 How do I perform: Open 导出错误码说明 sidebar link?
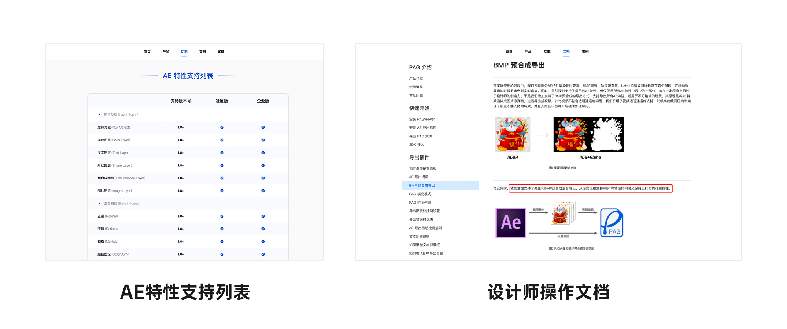click(421, 219)
